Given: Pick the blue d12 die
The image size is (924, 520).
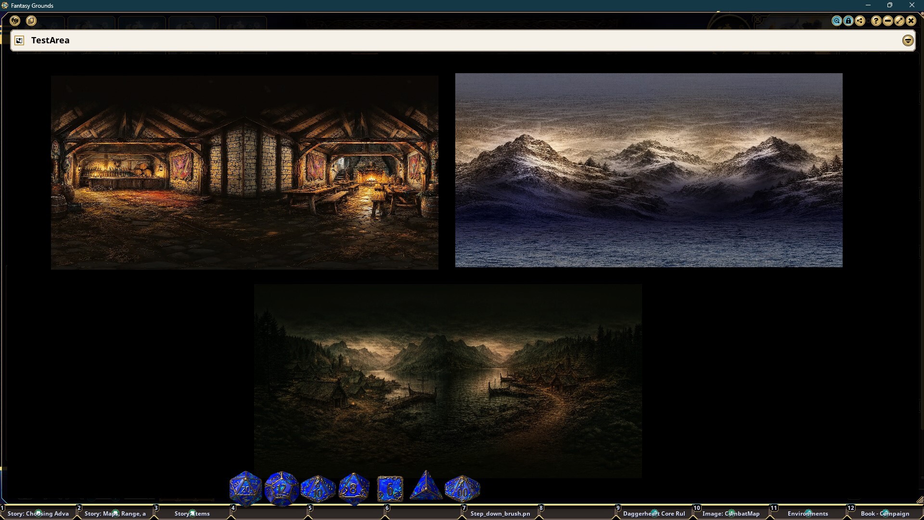Looking at the screenshot, I should [x=282, y=489].
